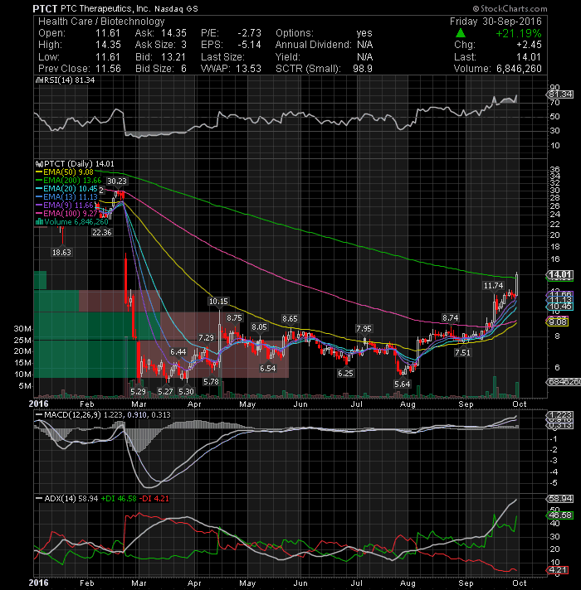The image size is (581, 590).
Task: Click the 6.54 price annotation
Action: click(x=268, y=369)
